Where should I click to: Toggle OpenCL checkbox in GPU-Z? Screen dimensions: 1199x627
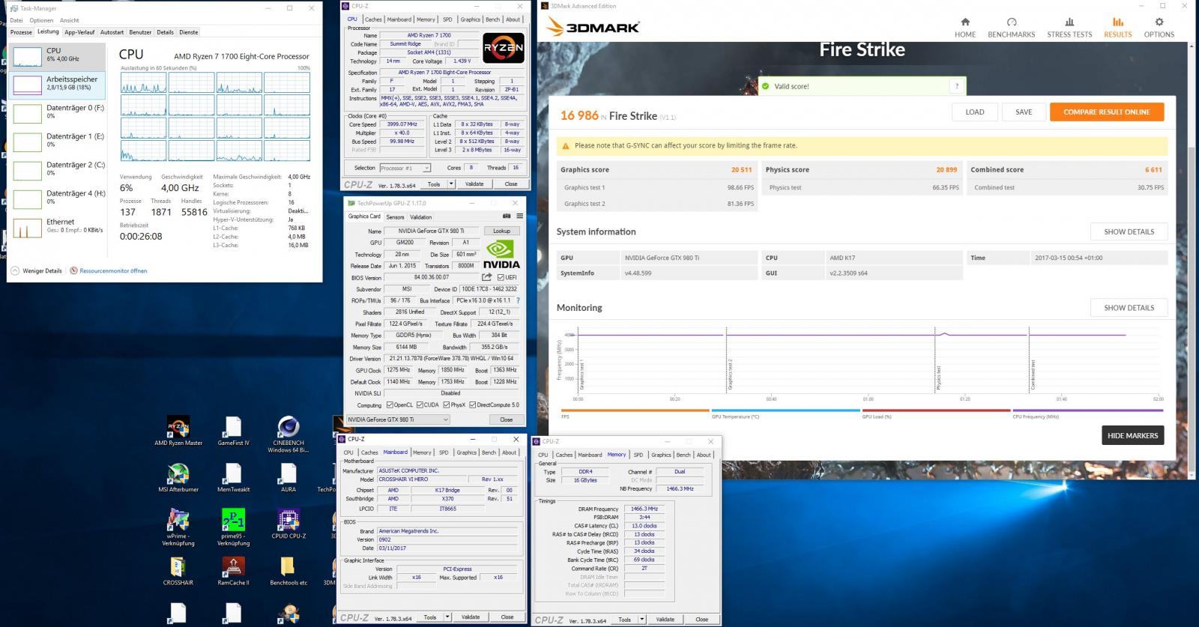pyautogui.click(x=389, y=405)
